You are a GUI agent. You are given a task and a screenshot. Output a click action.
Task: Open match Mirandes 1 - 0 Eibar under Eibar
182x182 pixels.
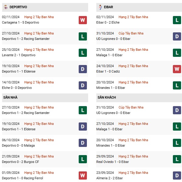(111, 88)
